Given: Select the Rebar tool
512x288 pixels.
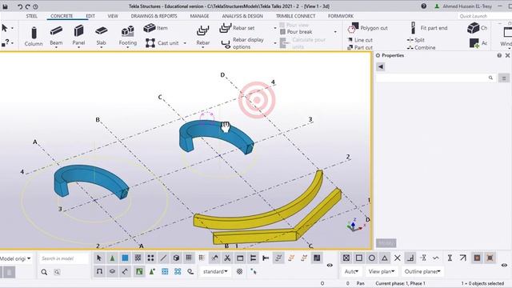Looking at the screenshot, I should (202, 35).
